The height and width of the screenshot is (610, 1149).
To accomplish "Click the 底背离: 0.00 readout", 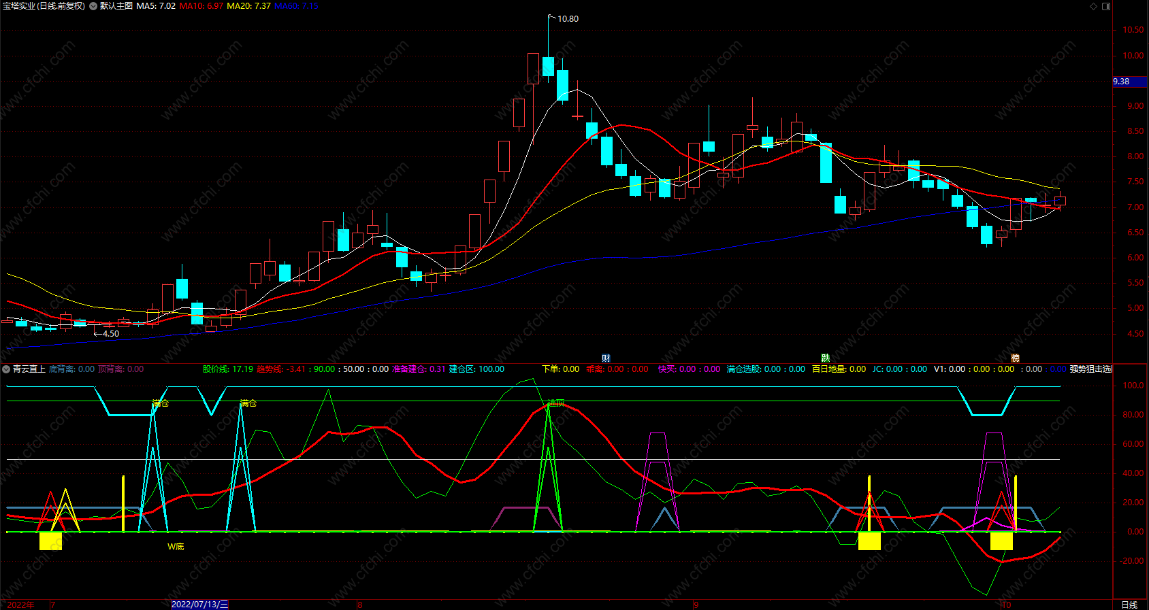I will [71, 369].
